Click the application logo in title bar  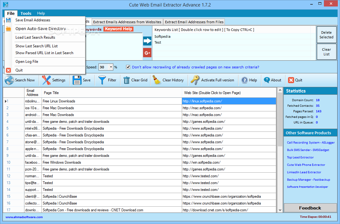6,5
